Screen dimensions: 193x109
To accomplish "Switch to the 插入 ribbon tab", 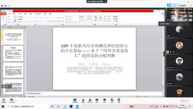I will [15, 14].
